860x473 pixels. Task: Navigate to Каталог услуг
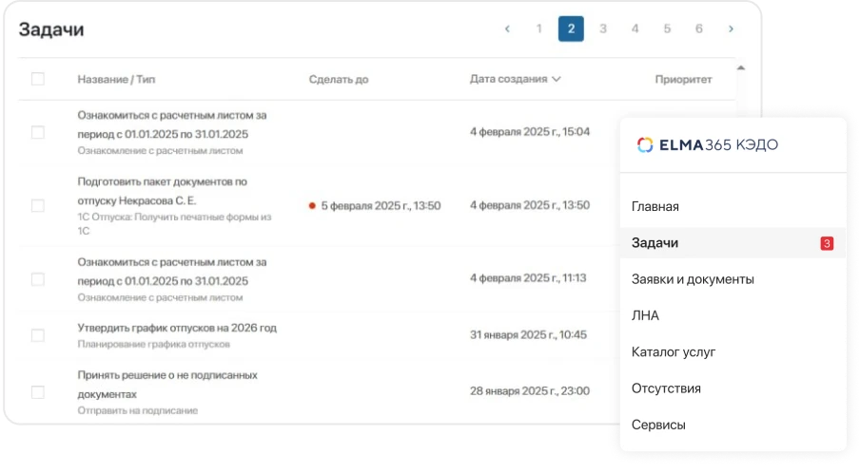pos(674,351)
